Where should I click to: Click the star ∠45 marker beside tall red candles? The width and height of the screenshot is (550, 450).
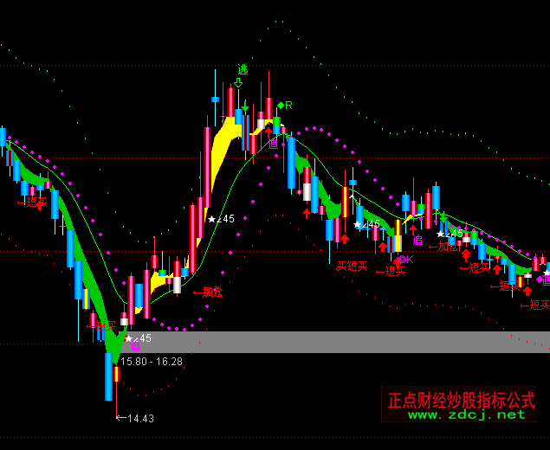(x=221, y=219)
